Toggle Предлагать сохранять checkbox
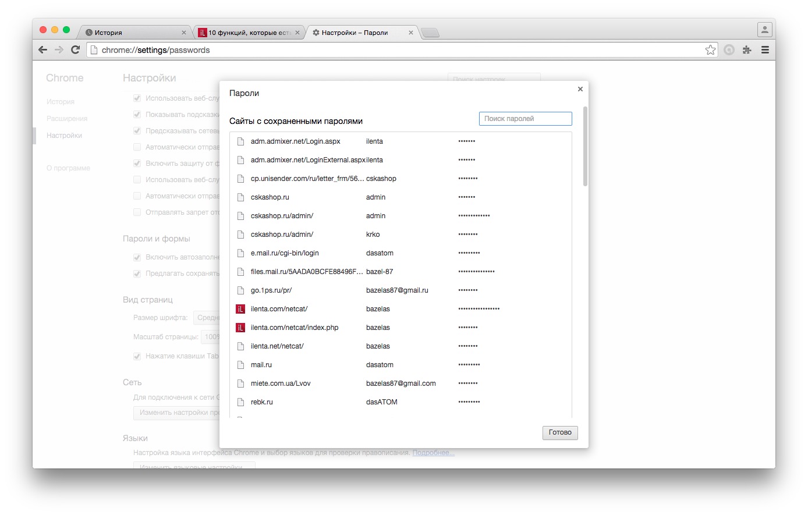The height and width of the screenshot is (515, 808). coord(137,274)
